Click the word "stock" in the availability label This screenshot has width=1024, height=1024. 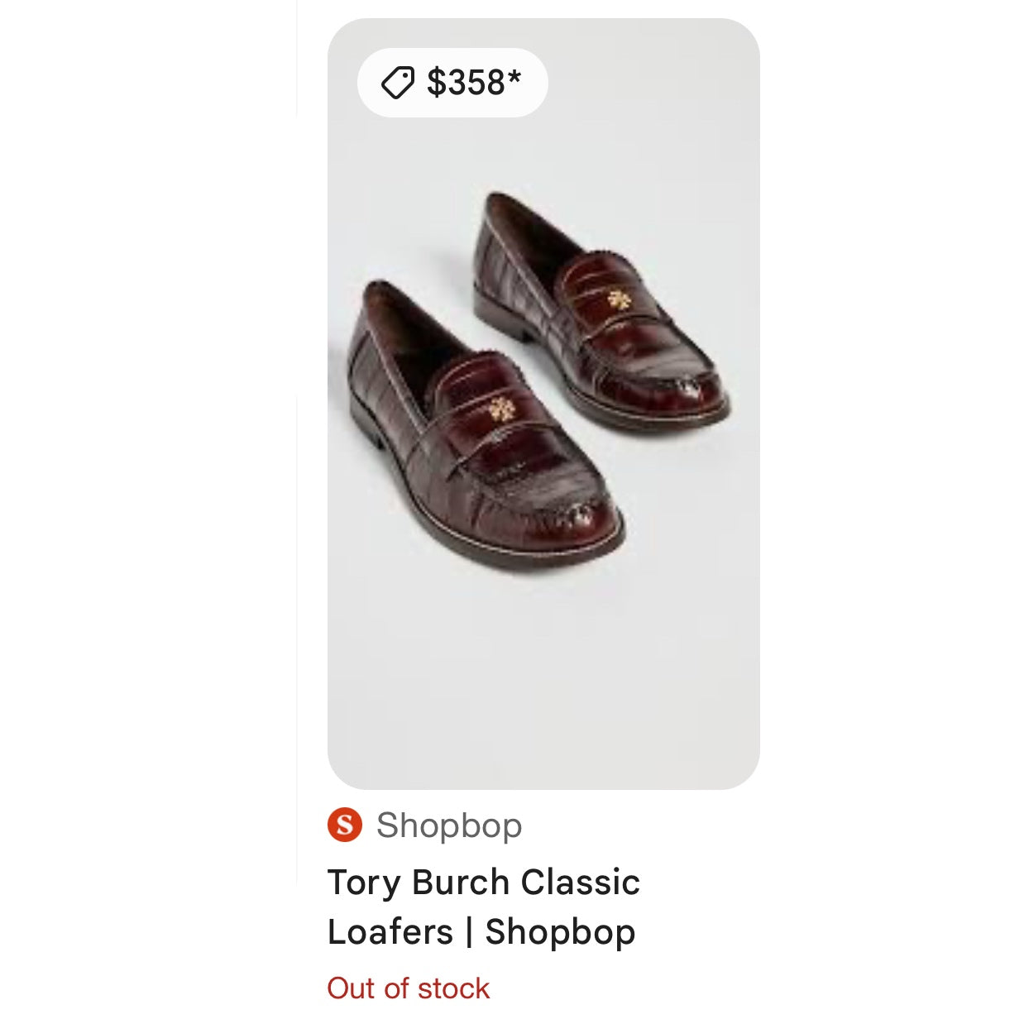[453, 988]
